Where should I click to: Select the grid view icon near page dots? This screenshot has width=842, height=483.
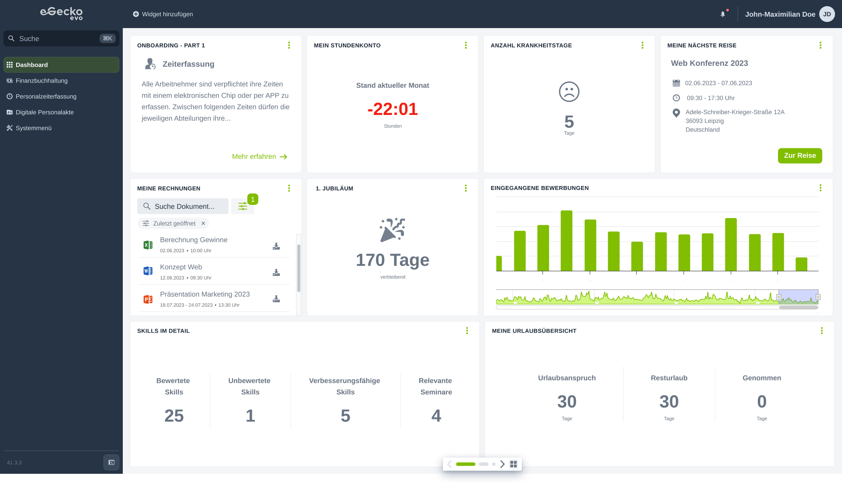(513, 464)
